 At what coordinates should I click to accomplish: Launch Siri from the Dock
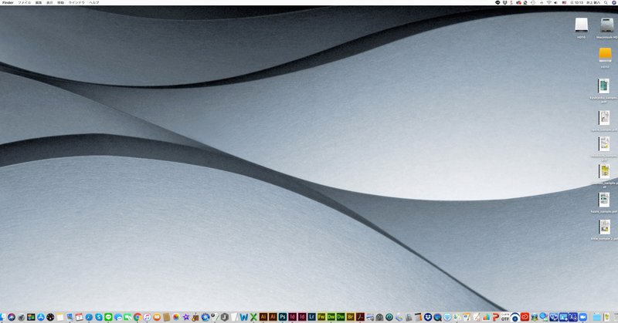(12, 317)
